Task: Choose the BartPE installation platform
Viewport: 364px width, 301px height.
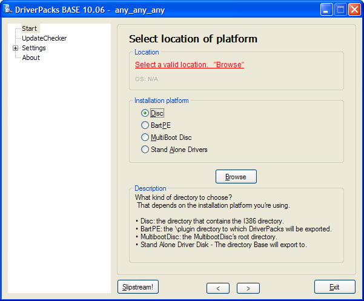Action: click(145, 125)
